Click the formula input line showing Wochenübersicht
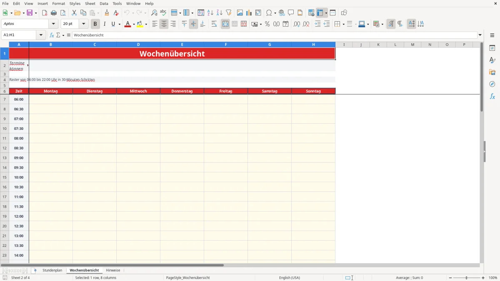The image size is (500, 281). tap(275, 35)
